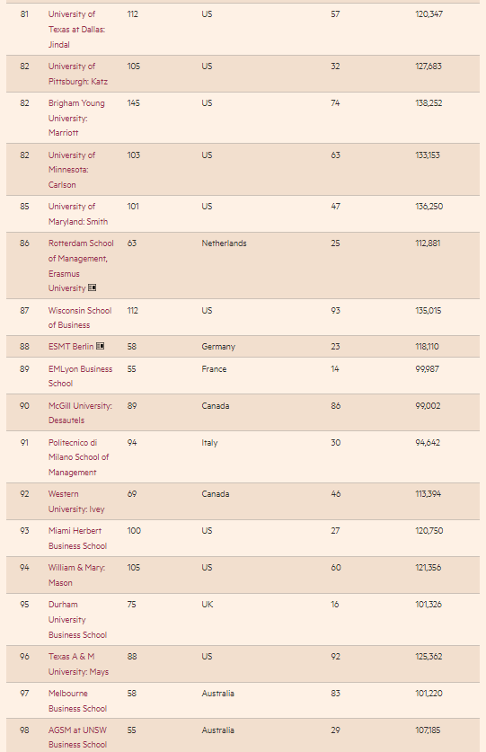
Task: Open Rotterdam School of Management link
Action: coord(81,266)
